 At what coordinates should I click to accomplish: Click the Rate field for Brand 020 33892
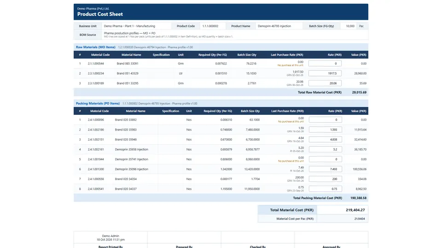click(326, 120)
